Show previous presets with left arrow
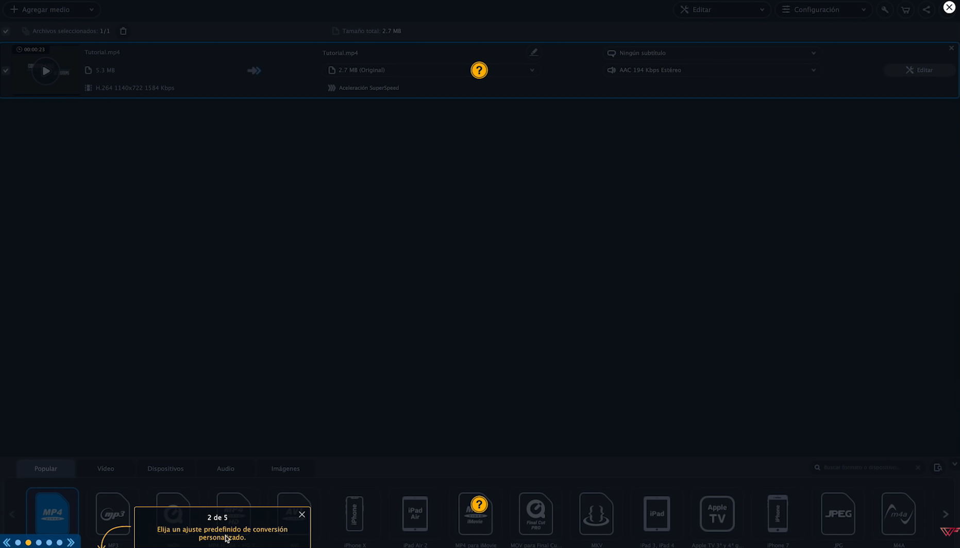Screen dimensions: 960x548 (12, 514)
